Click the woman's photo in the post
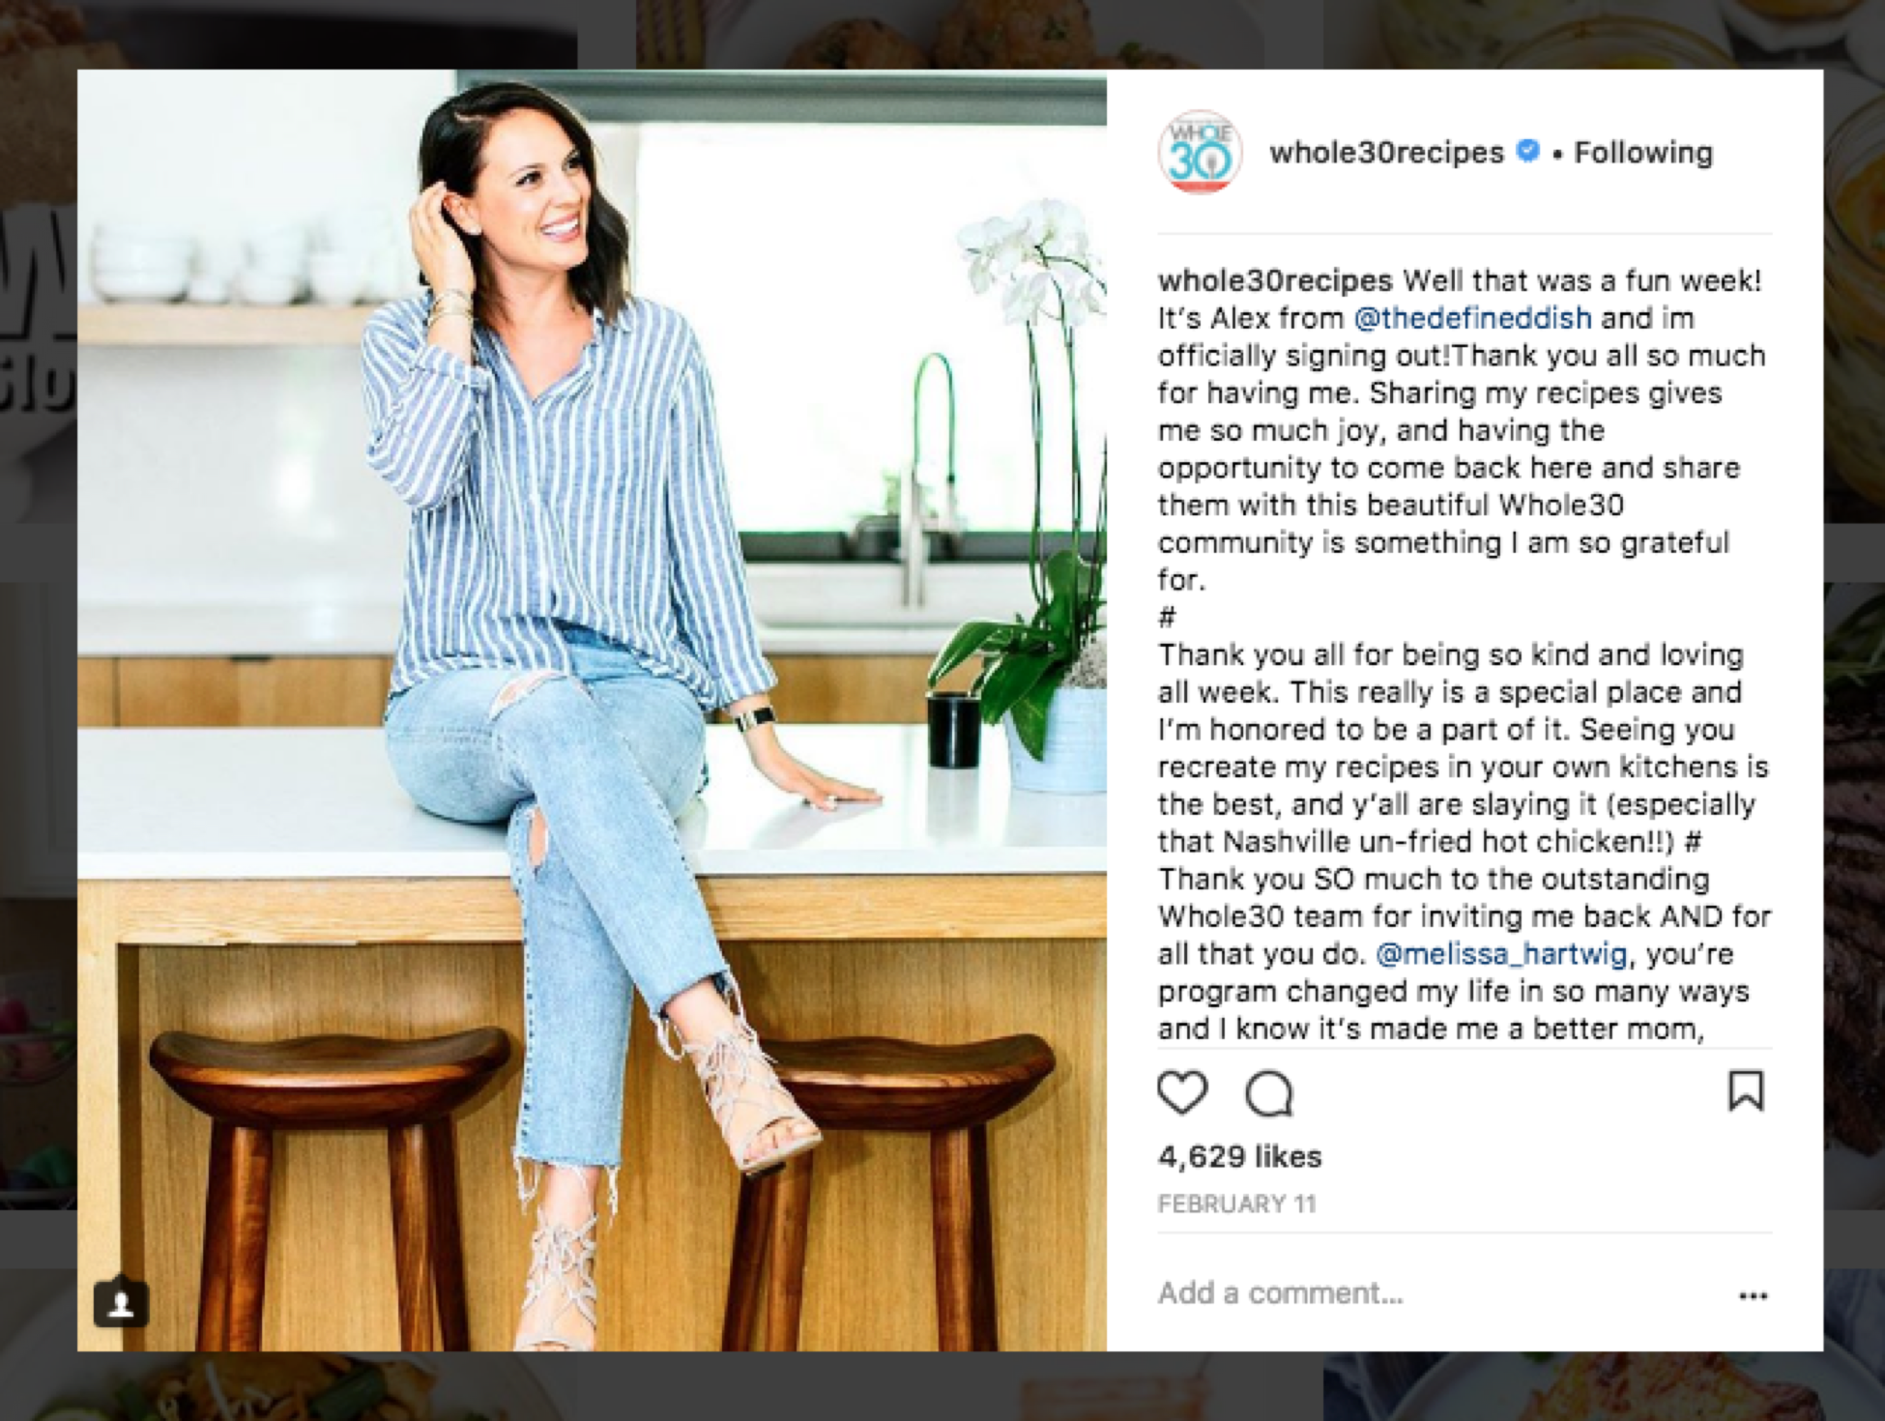Screen dimensions: 1885x1421 592,710
